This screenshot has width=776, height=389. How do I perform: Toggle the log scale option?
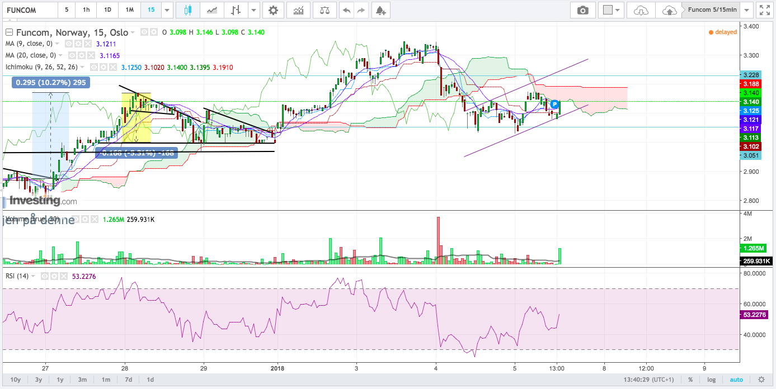point(711,379)
